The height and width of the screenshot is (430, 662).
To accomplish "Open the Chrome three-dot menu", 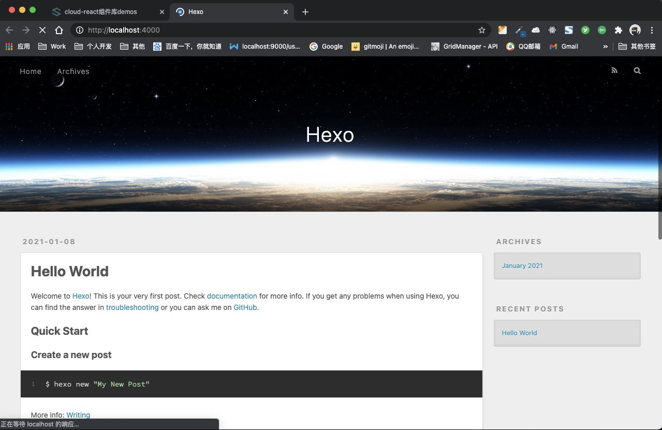I will pos(652,30).
